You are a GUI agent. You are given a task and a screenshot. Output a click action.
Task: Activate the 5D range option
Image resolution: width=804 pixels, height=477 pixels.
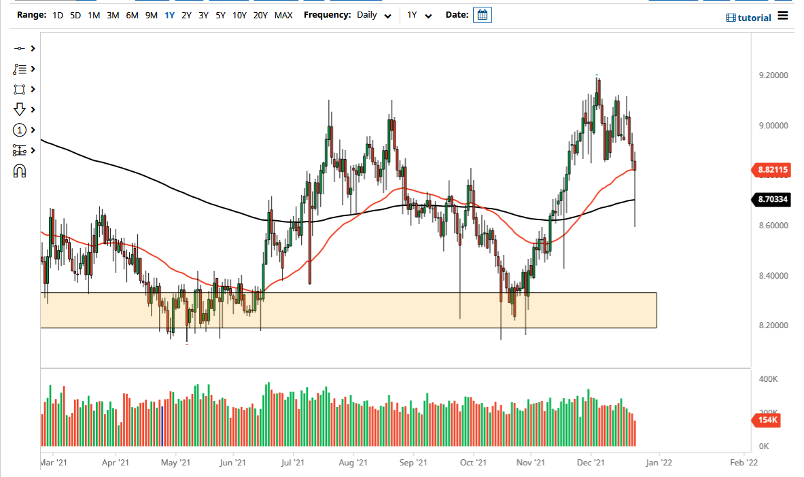tap(74, 14)
